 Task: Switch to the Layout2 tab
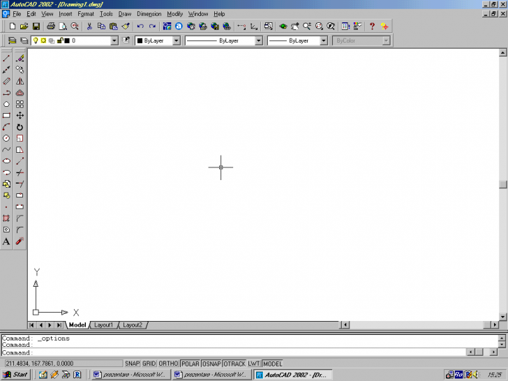(x=133, y=325)
